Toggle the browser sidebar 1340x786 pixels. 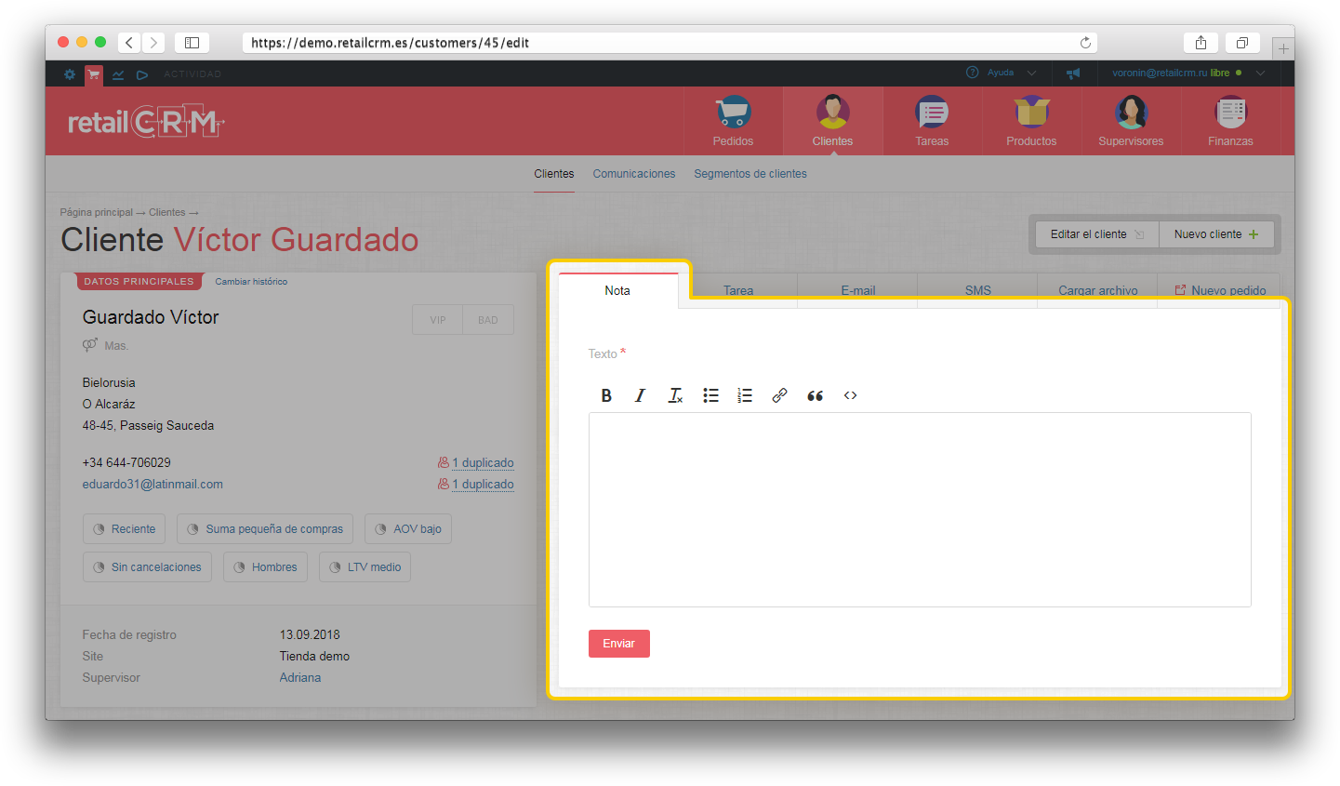pos(192,43)
